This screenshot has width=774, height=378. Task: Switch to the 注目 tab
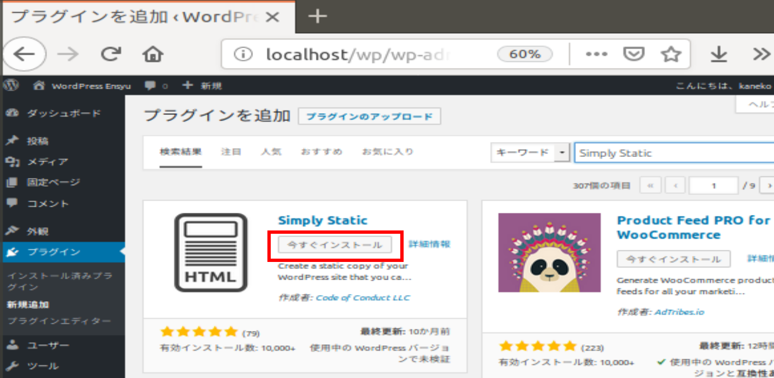tap(231, 151)
